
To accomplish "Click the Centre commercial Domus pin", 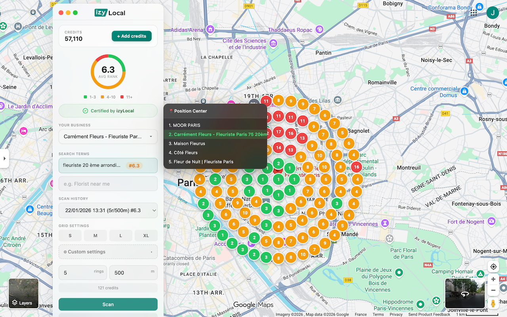I will tap(465, 92).
